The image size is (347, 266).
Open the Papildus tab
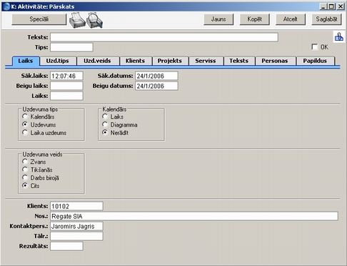click(315, 61)
